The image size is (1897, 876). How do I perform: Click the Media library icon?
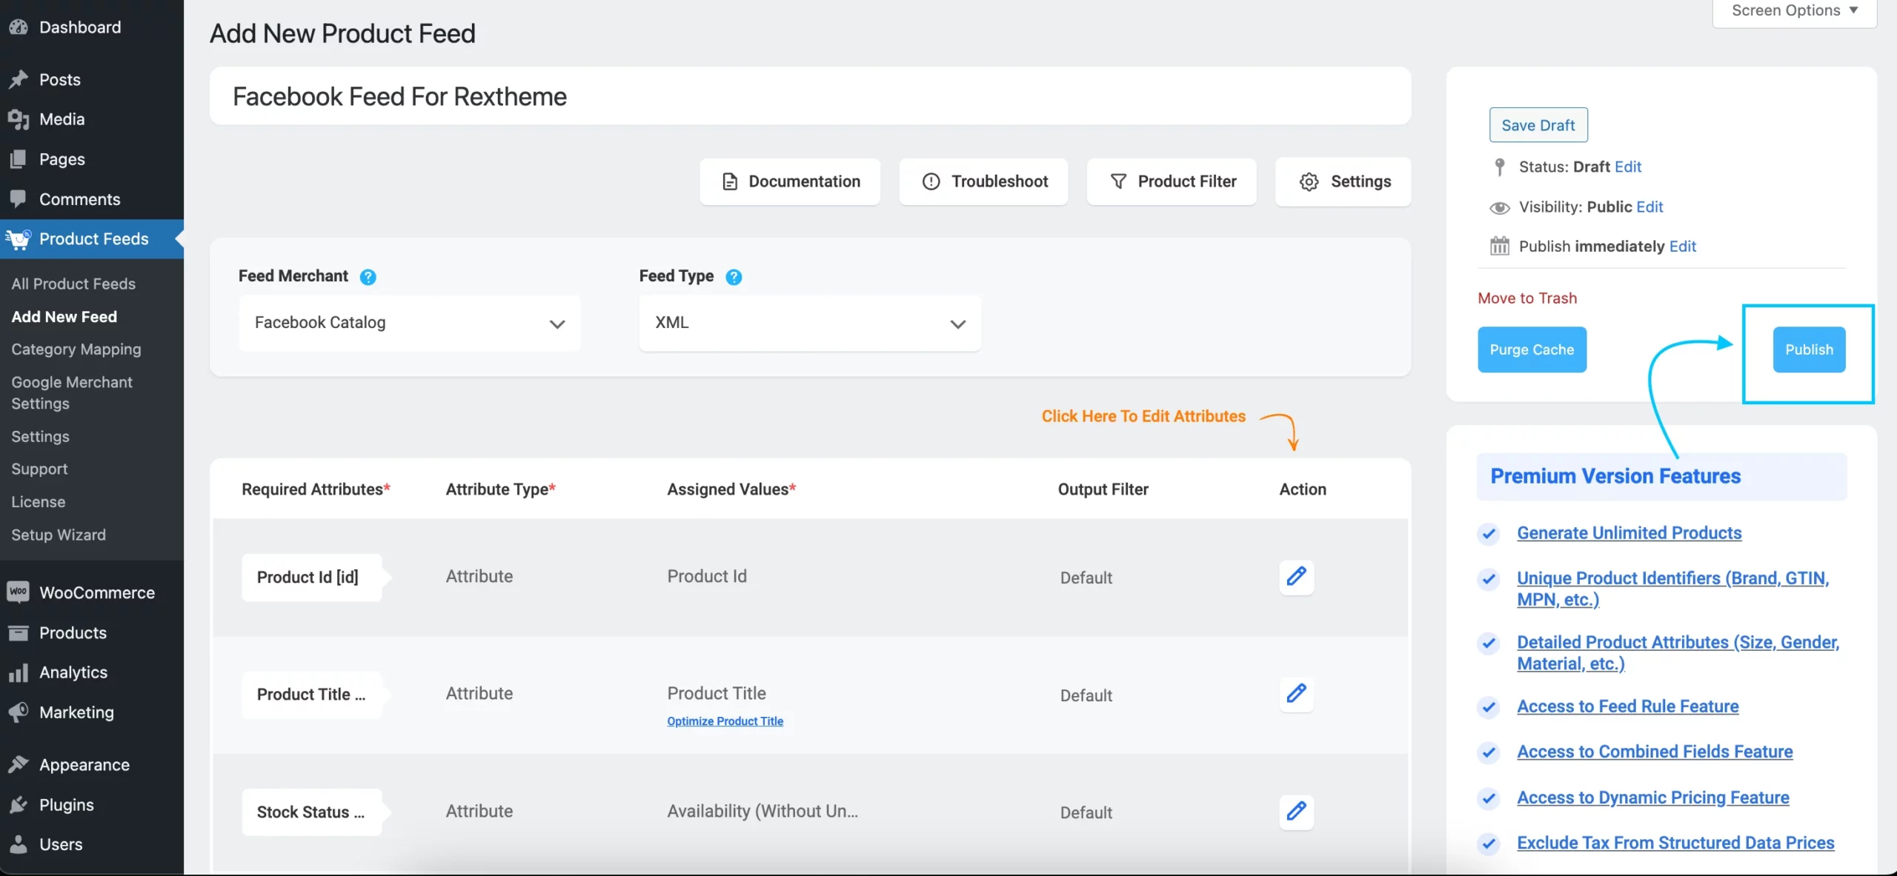click(19, 119)
